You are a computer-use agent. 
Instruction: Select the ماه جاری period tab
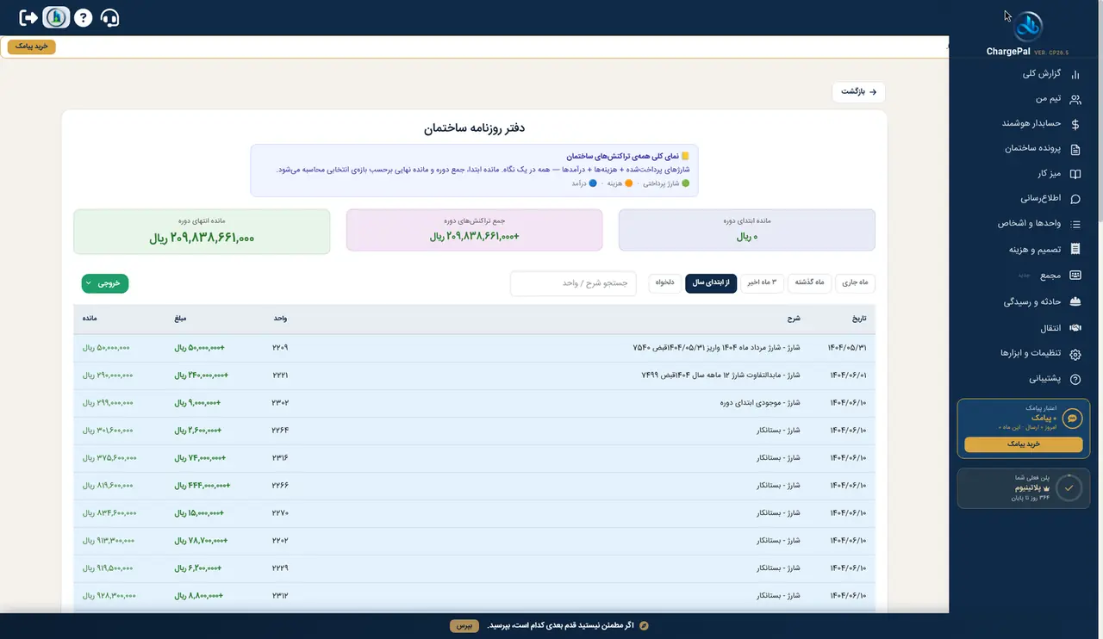click(856, 282)
